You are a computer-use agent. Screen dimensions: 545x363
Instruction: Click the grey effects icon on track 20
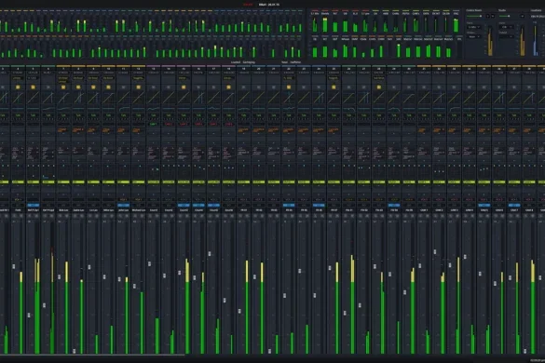259,87
